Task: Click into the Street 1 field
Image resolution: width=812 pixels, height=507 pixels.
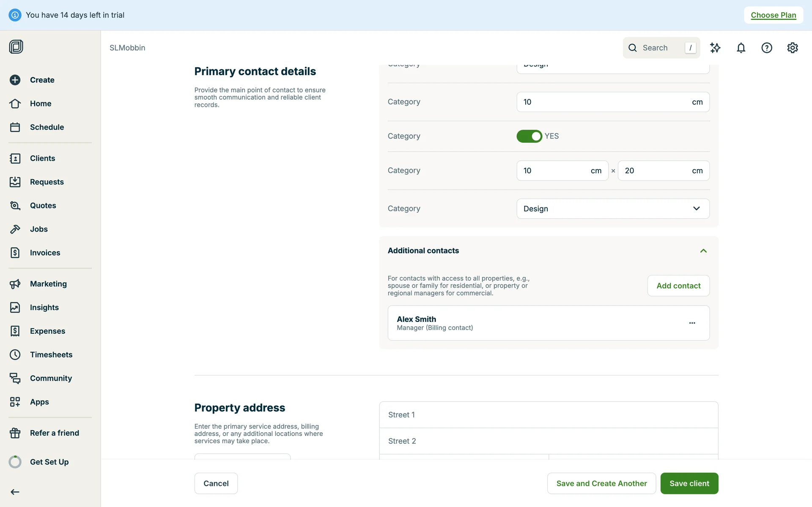Action: [x=548, y=415]
